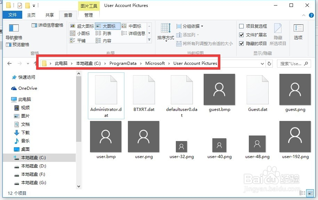The height and width of the screenshot is (200, 318).
Task: Choose 超大图标 extra large icons layout
Action: 82,26
